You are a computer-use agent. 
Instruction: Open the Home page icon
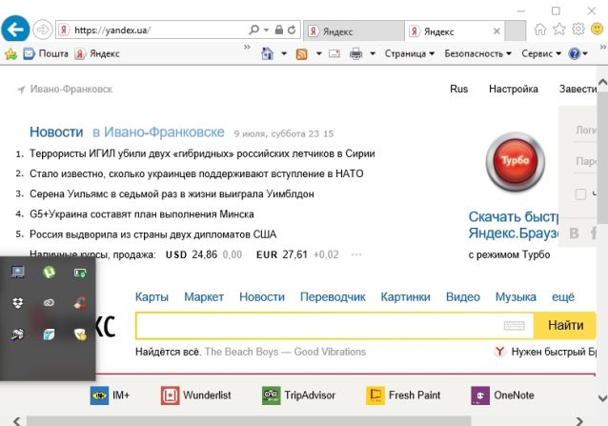(541, 30)
